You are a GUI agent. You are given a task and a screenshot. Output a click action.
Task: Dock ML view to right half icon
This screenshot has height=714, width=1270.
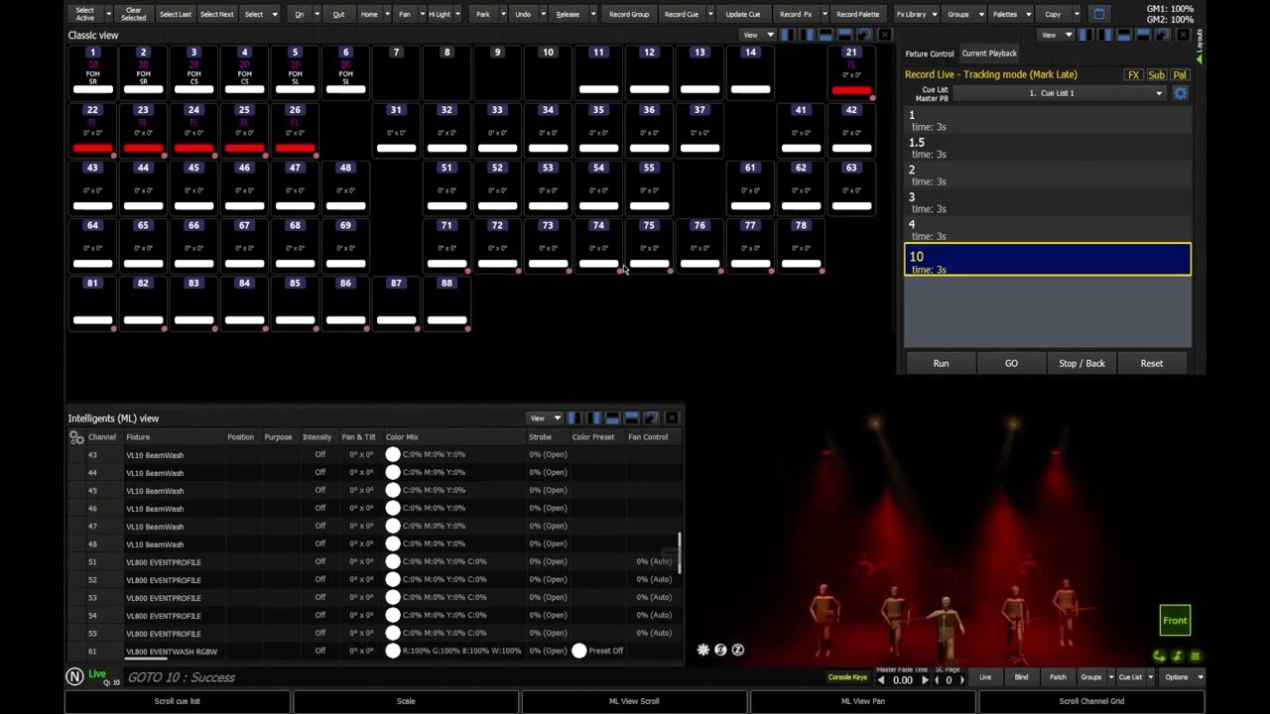tap(593, 418)
